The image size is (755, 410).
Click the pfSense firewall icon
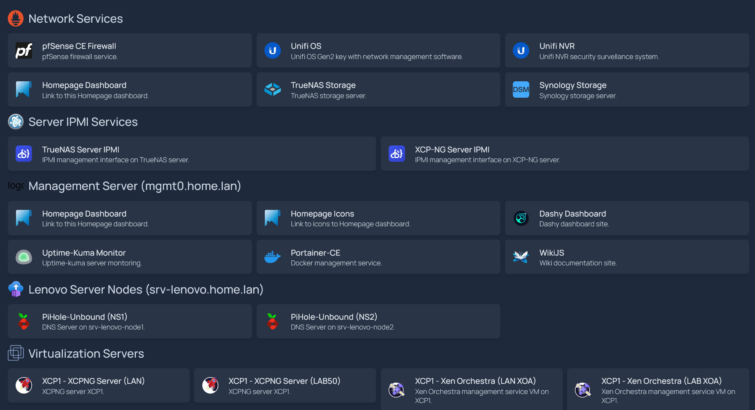(24, 50)
